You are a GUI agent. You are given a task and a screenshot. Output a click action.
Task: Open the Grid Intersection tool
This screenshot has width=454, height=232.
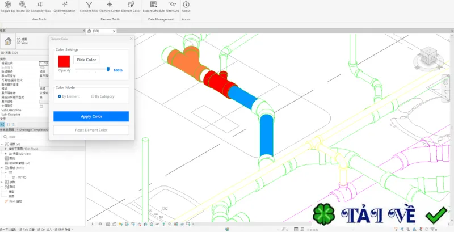65,7
